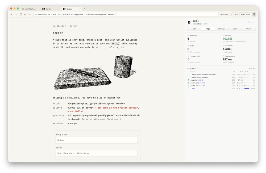266x173 pixels.
Task: Select the /.well-known/solweb request row
Action: (x=221, y=77)
